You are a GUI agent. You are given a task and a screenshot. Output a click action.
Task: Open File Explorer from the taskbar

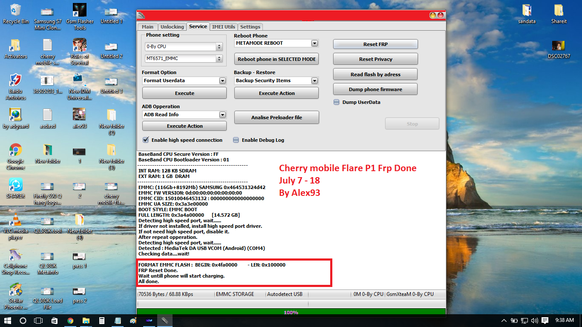click(x=86, y=321)
